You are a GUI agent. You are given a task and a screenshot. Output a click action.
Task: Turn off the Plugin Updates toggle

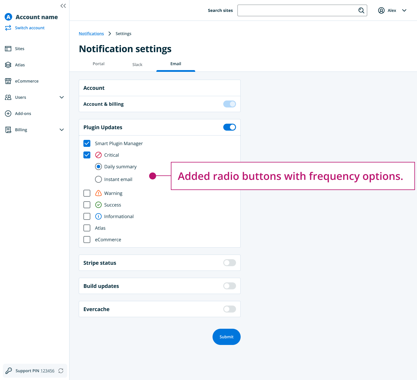230,127
